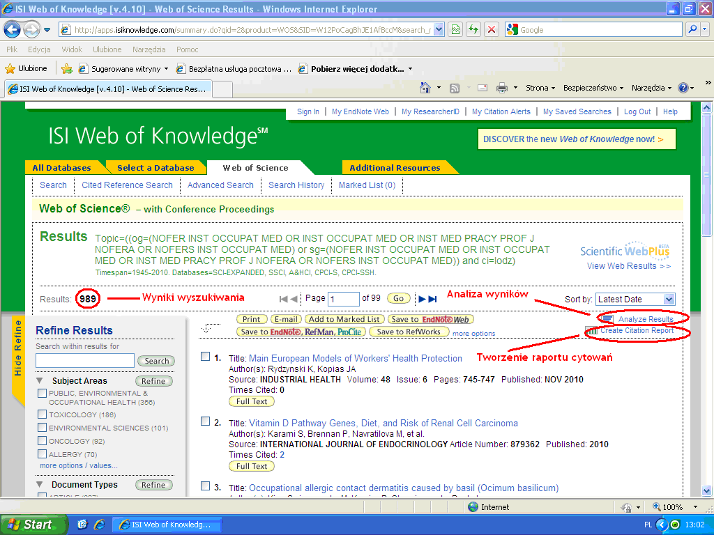Collapse the Subject Areas section triangle
Viewport: 714px width, 535px height.
click(x=40, y=380)
